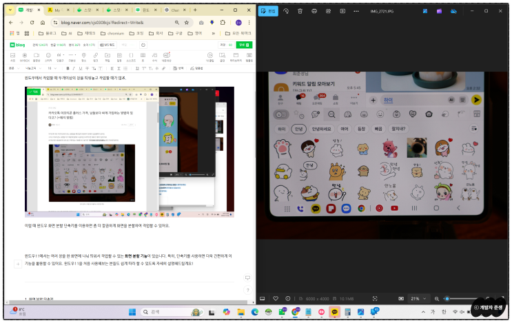Share the image from the Photos toolbar
The width and height of the screenshot is (512, 323).
(328, 11)
